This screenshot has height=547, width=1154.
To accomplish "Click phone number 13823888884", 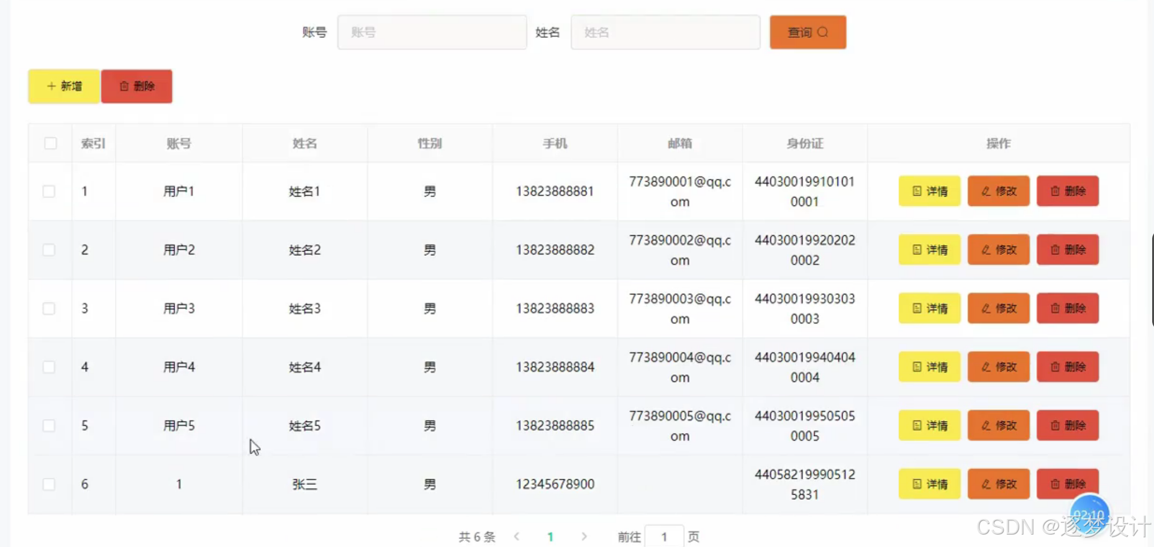I will (555, 367).
